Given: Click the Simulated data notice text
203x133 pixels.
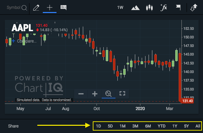Looking at the screenshot, I should [44, 100].
